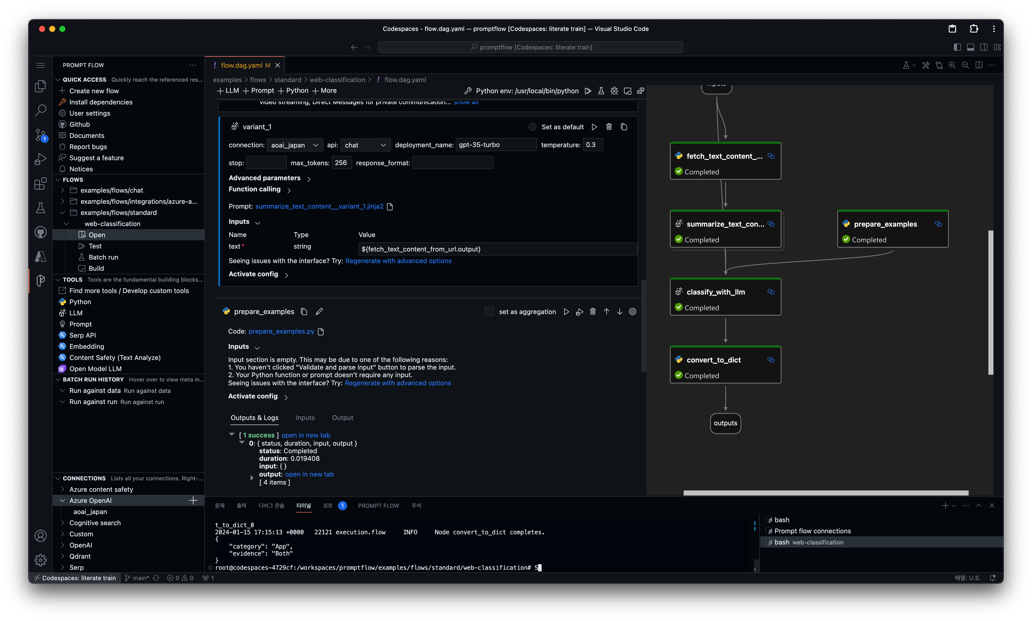The image size is (1032, 621).
Task: Switch to the 터미널 panel tab
Action: pos(304,505)
